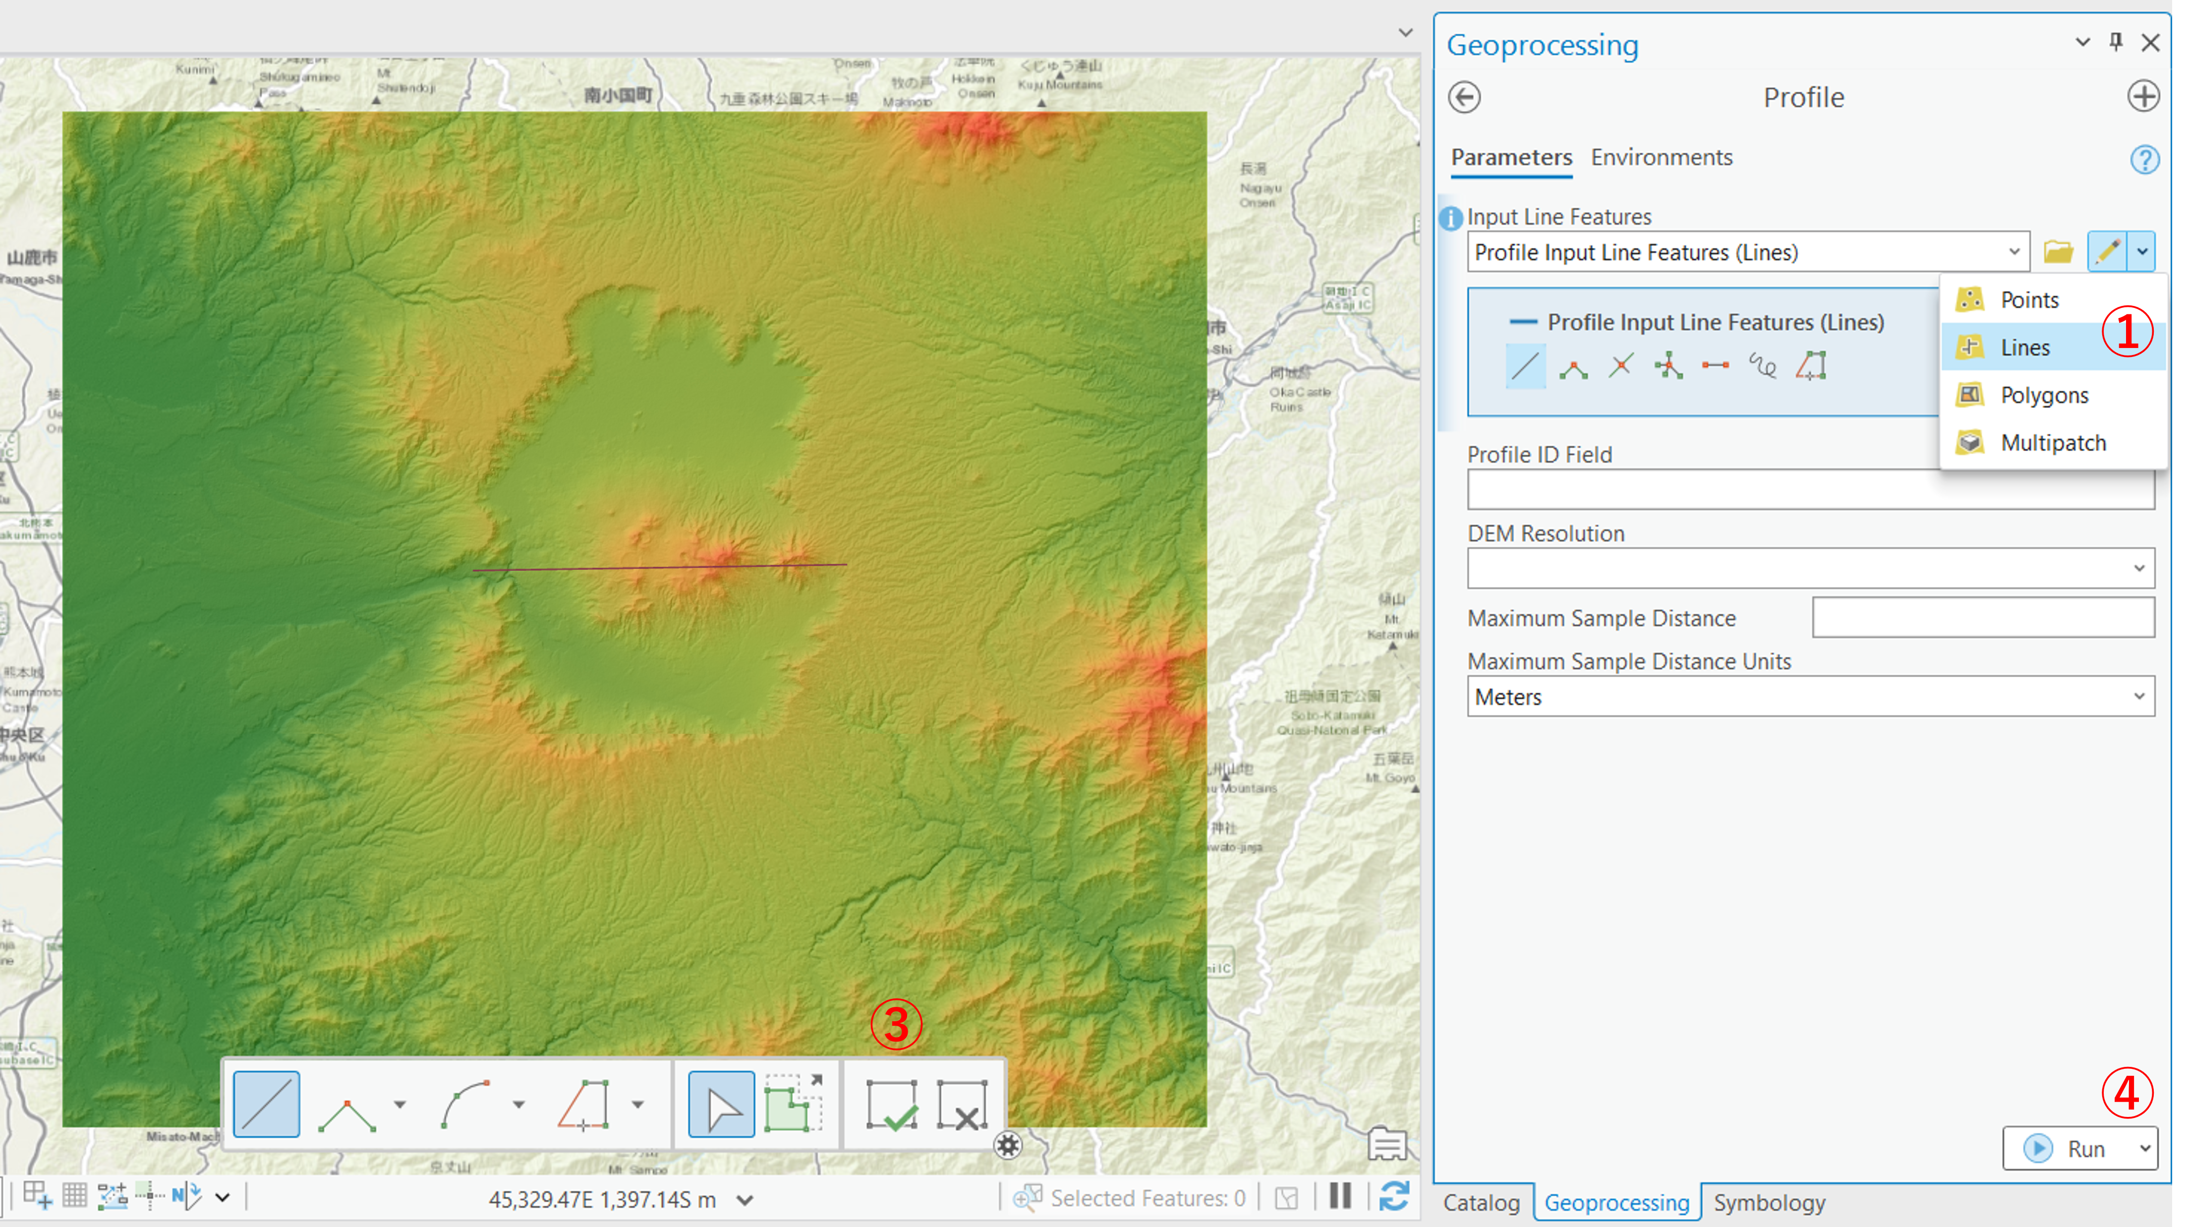Select the trace/right-angle tool in map toolbar
The width and height of the screenshot is (2188, 1227).
pyautogui.click(x=584, y=1105)
